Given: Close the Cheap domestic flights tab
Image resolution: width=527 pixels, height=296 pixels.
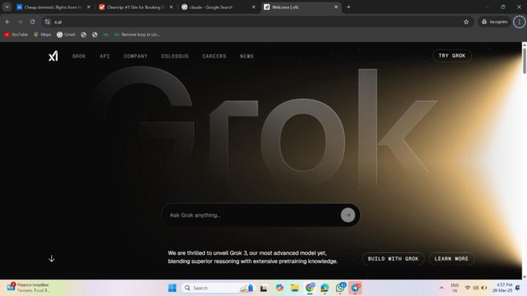Looking at the screenshot, I should point(89,7).
